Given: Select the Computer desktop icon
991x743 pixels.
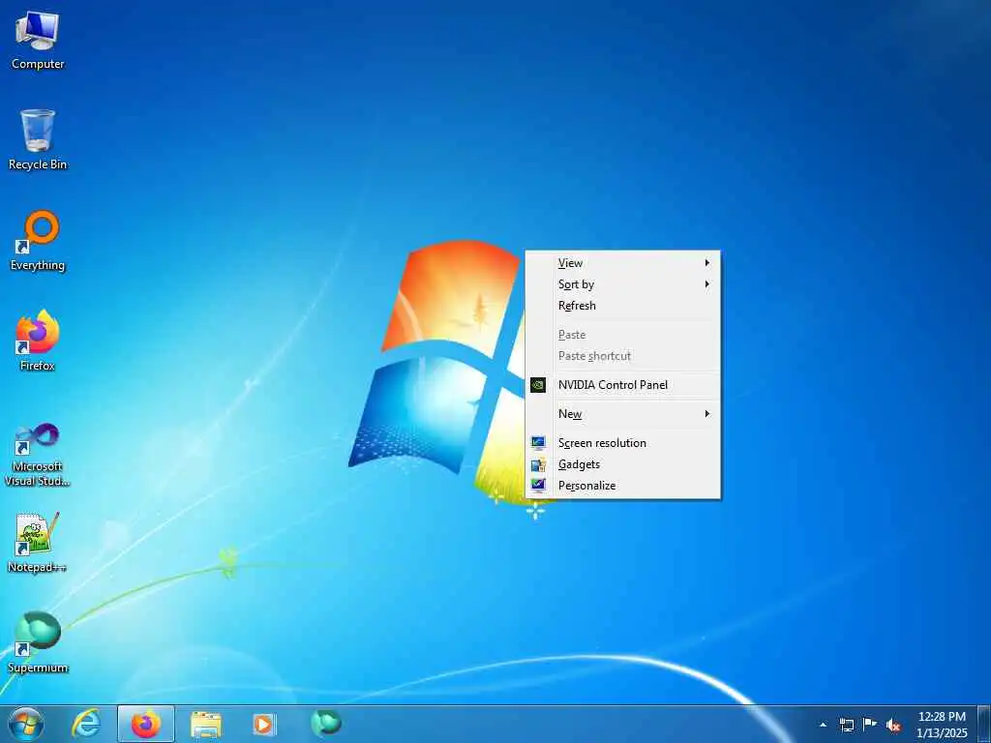Looking at the screenshot, I should point(38,41).
